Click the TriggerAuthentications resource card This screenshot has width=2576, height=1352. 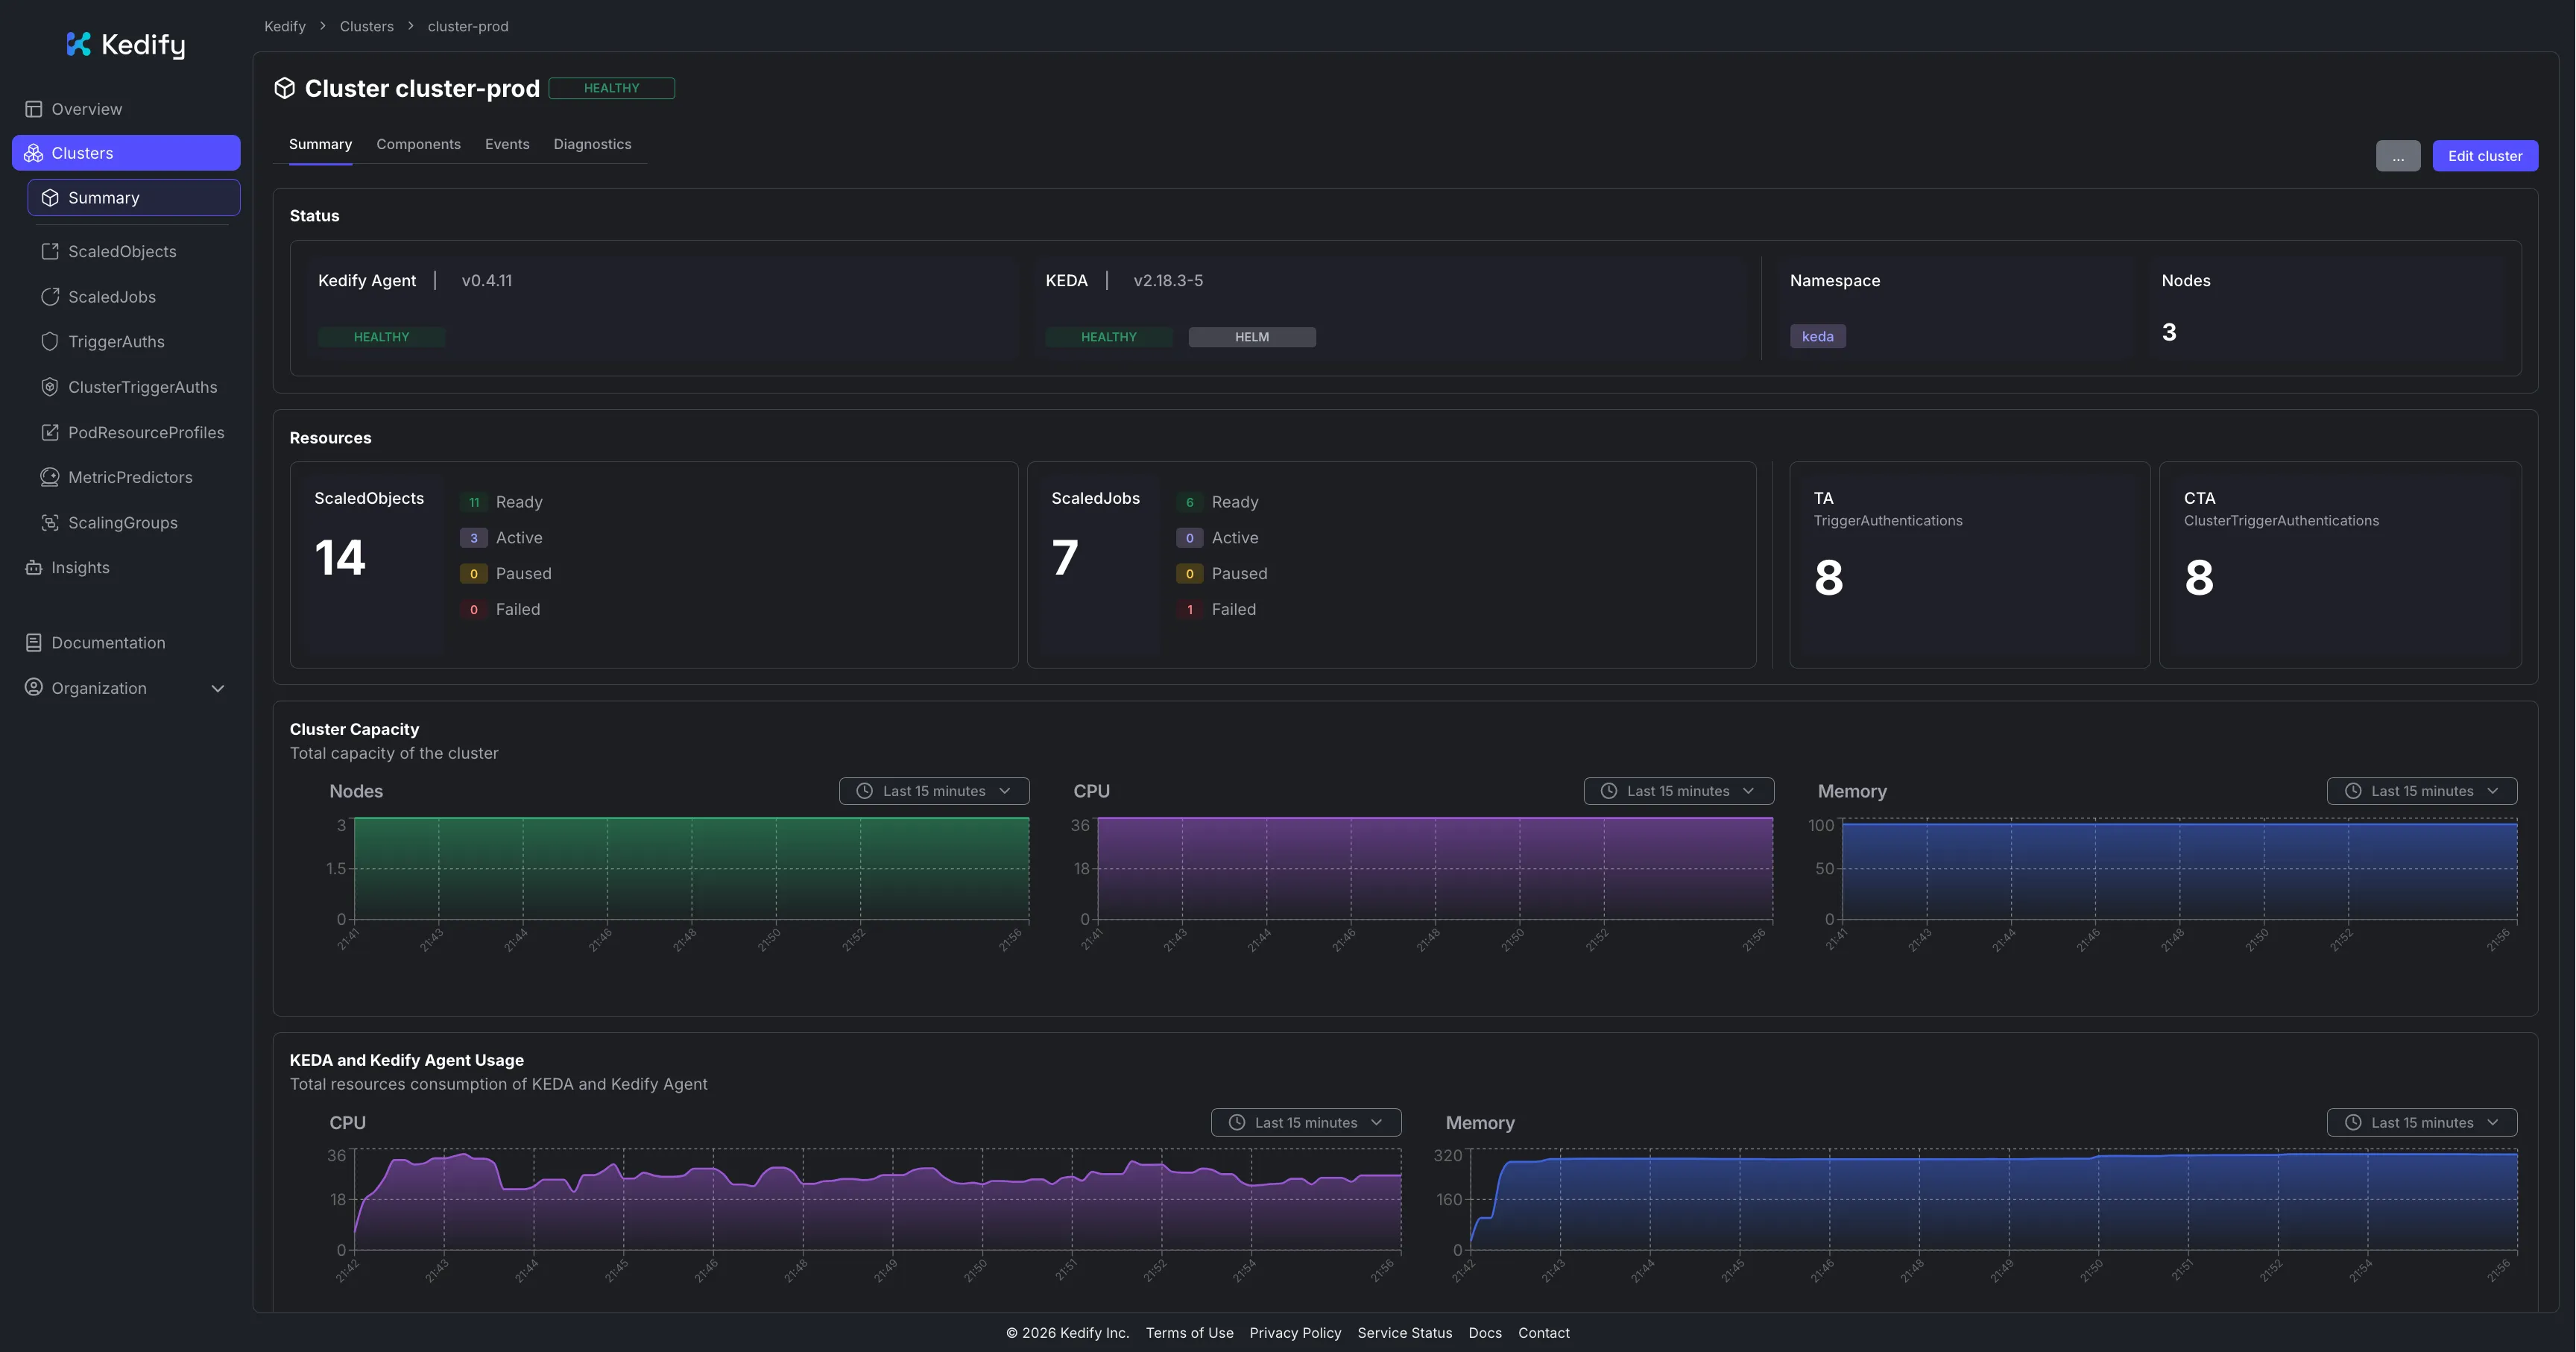click(1969, 565)
